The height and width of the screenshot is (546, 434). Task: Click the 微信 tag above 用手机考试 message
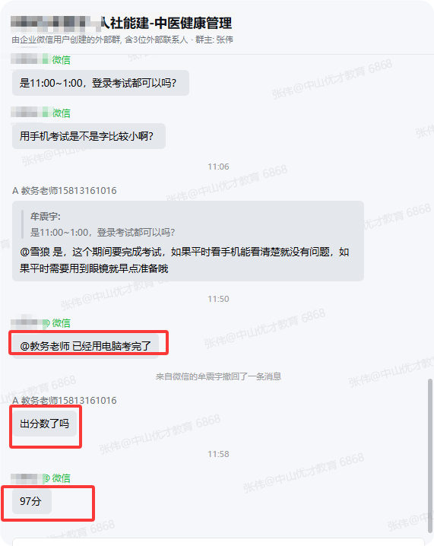(62, 113)
